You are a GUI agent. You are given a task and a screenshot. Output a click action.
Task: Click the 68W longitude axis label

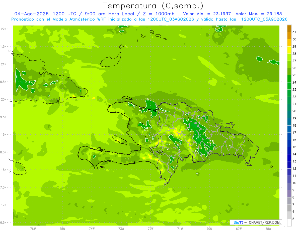pos(268,229)
